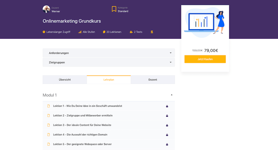Expand the Anforderungen dropdown arrow

point(171,53)
